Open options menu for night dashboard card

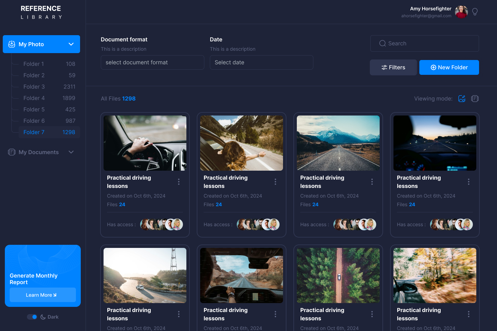[x=469, y=182]
